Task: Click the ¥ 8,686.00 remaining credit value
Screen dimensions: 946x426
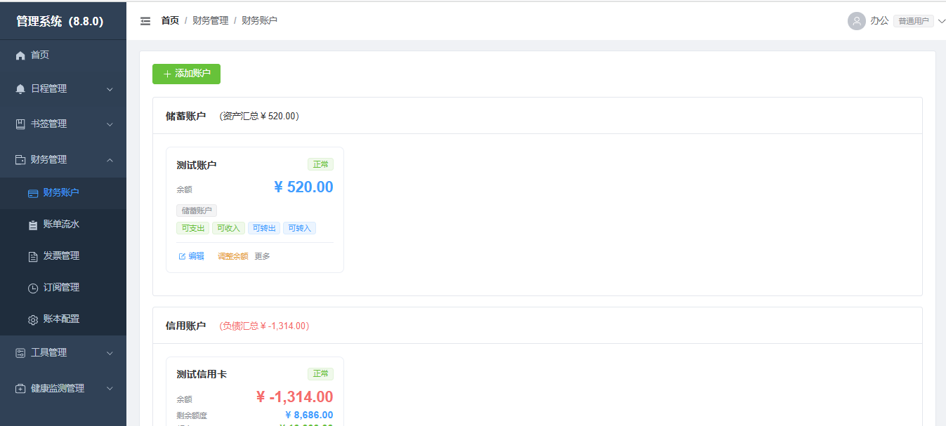Action: (310, 415)
